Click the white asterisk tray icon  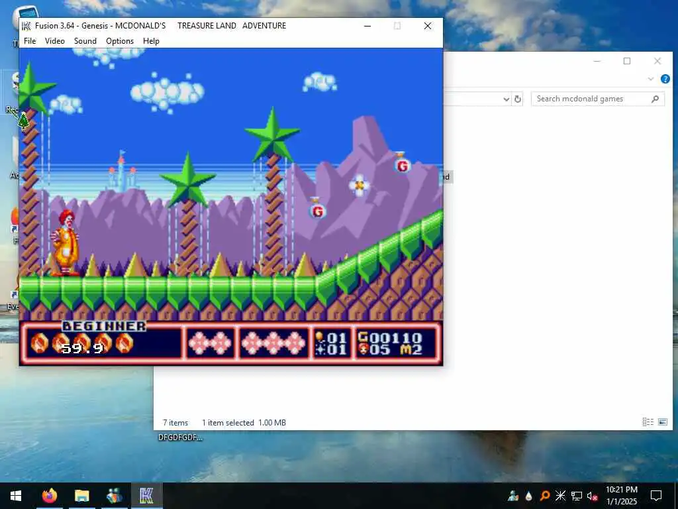pos(560,496)
